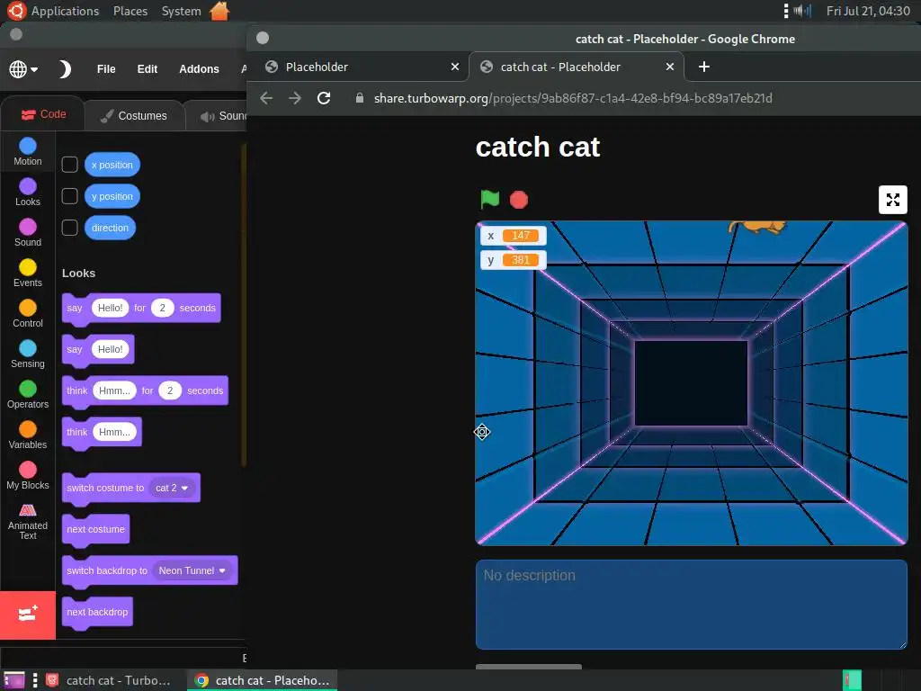Switch to catch cat Chrome taskbar window

(x=262, y=680)
